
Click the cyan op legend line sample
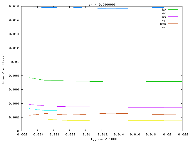(173, 20)
